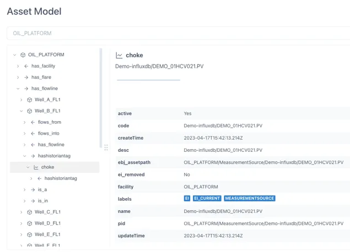The width and height of the screenshot is (350, 252).
Task: Click the tree panel vertical scrollbar
Action: 101,98
